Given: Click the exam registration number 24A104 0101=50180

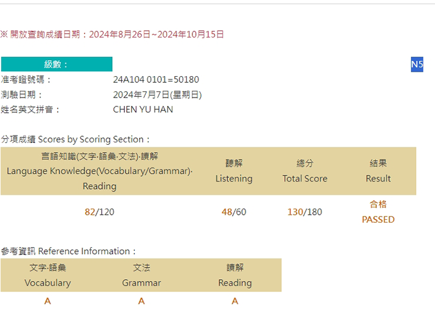Looking at the screenshot, I should click(156, 80).
